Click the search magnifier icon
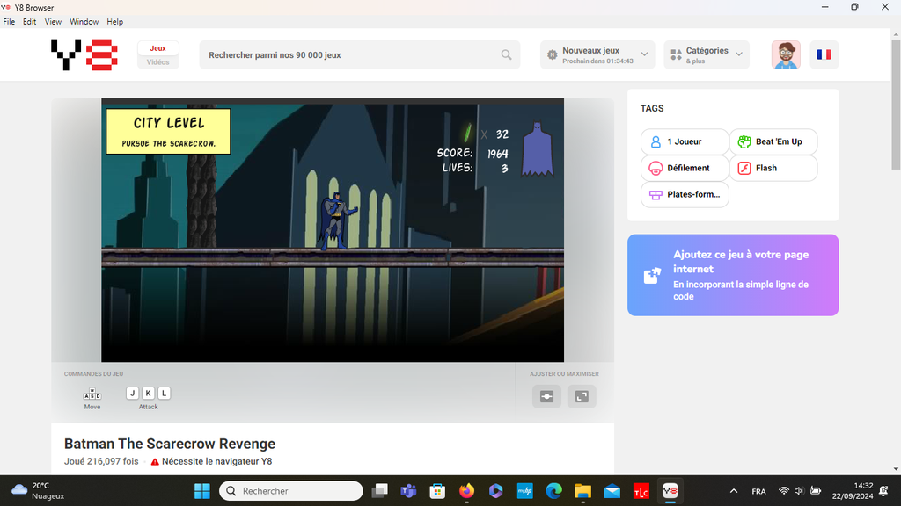The image size is (901, 506). tap(506, 54)
